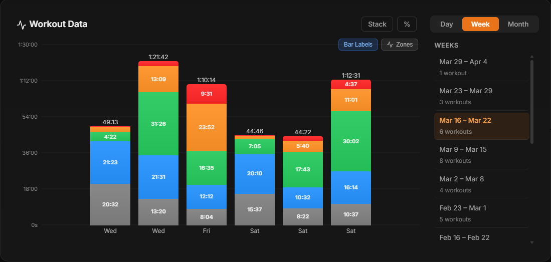Click green segment labeled 30:02

click(351, 141)
